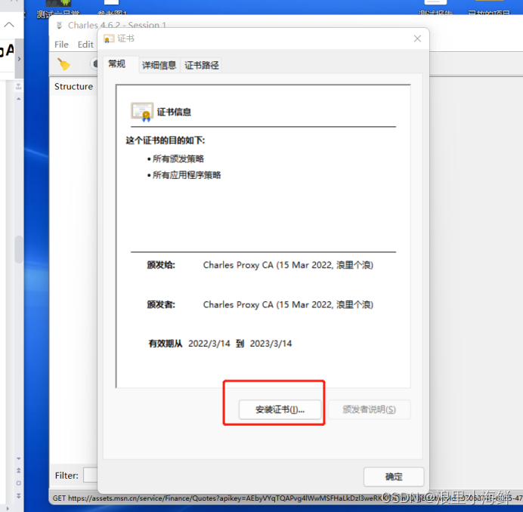The width and height of the screenshot is (523, 512).
Task: Click the validity start date 2022/3/14
Action: pyautogui.click(x=209, y=344)
